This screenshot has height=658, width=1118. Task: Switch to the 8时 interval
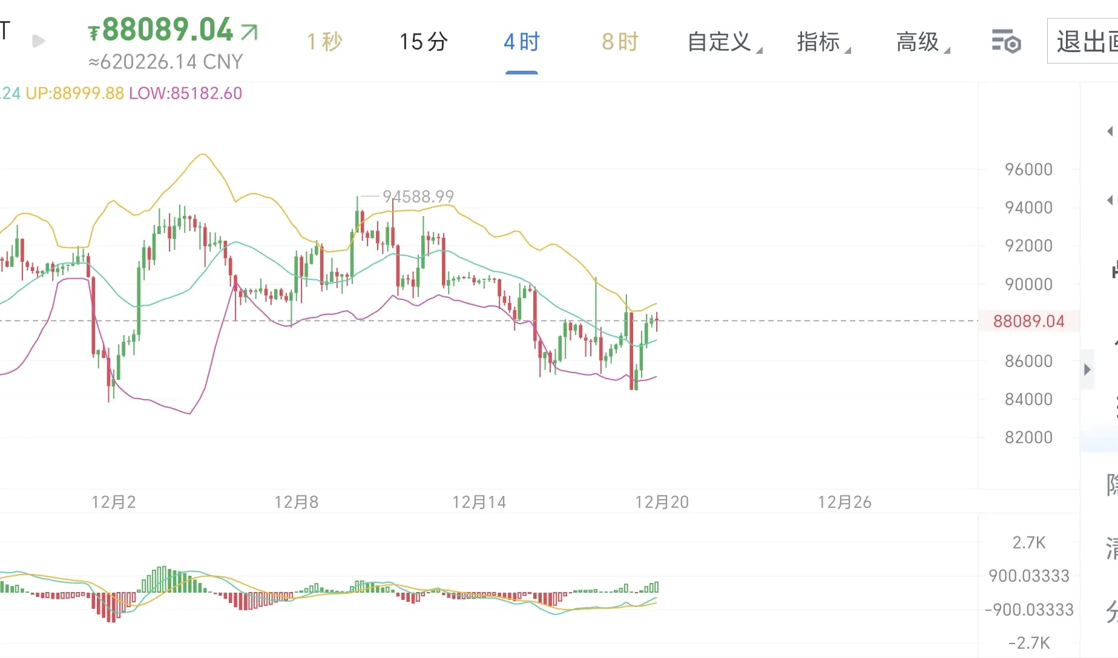coord(620,42)
